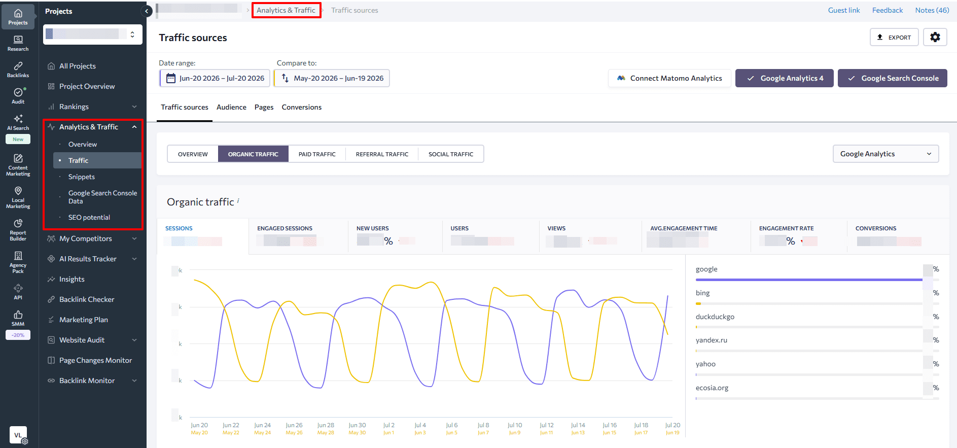
Task: Open Notes (46)
Action: click(932, 10)
